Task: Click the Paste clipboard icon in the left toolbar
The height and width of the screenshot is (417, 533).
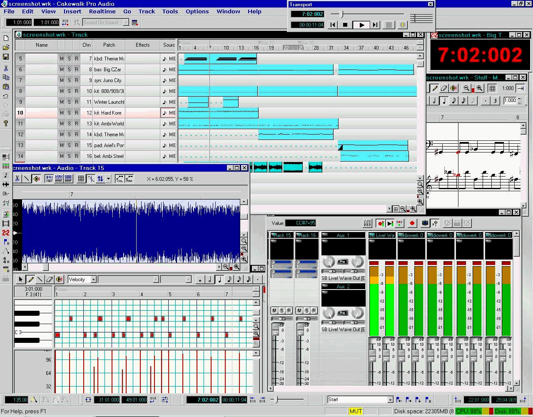Action: [x=6, y=87]
